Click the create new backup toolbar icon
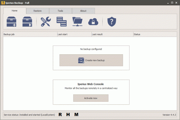180x120 pixels. (x=11, y=22)
